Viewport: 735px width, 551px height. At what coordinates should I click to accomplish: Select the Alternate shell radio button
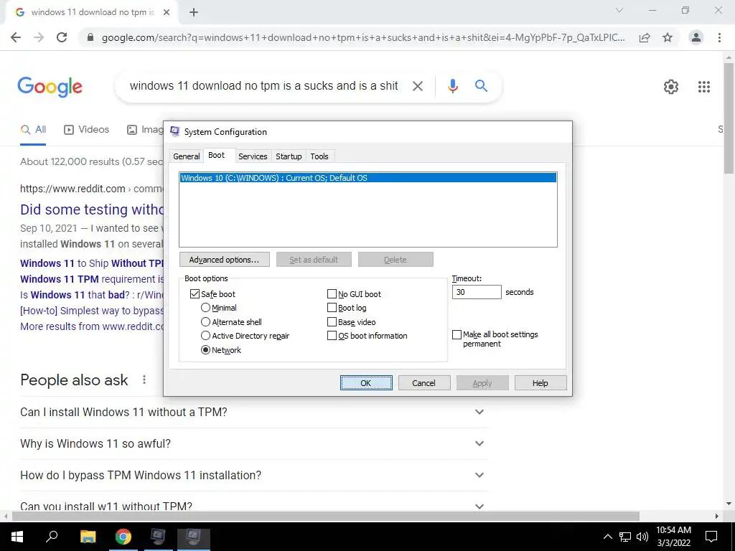click(x=205, y=322)
